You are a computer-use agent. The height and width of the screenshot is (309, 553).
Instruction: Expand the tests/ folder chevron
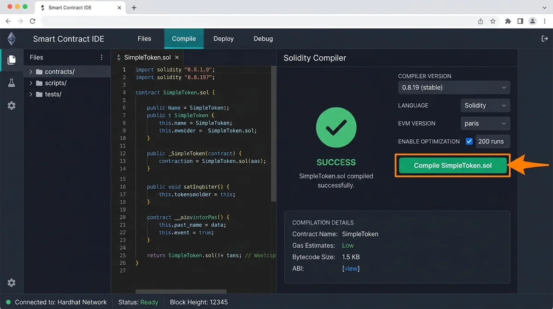click(31, 94)
